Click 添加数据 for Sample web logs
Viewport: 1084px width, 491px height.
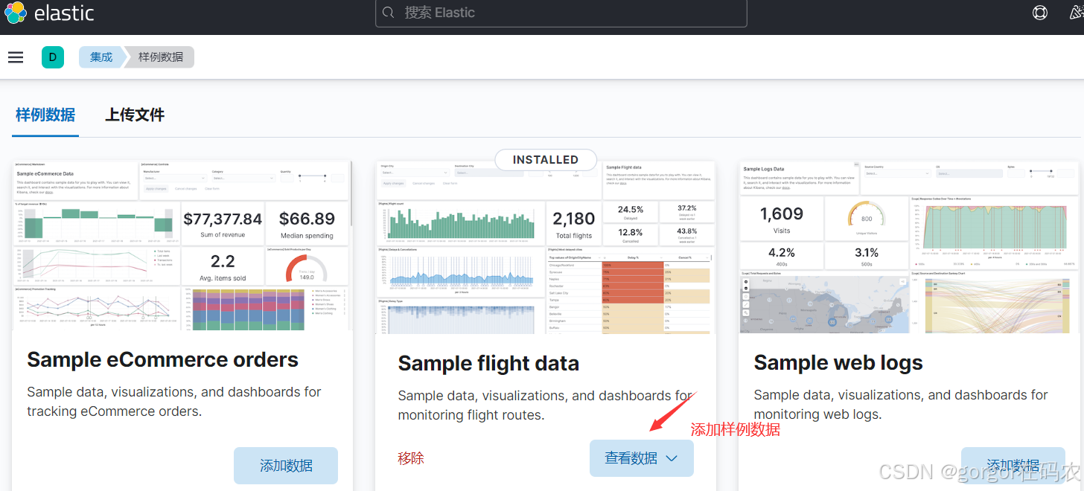1013,466
